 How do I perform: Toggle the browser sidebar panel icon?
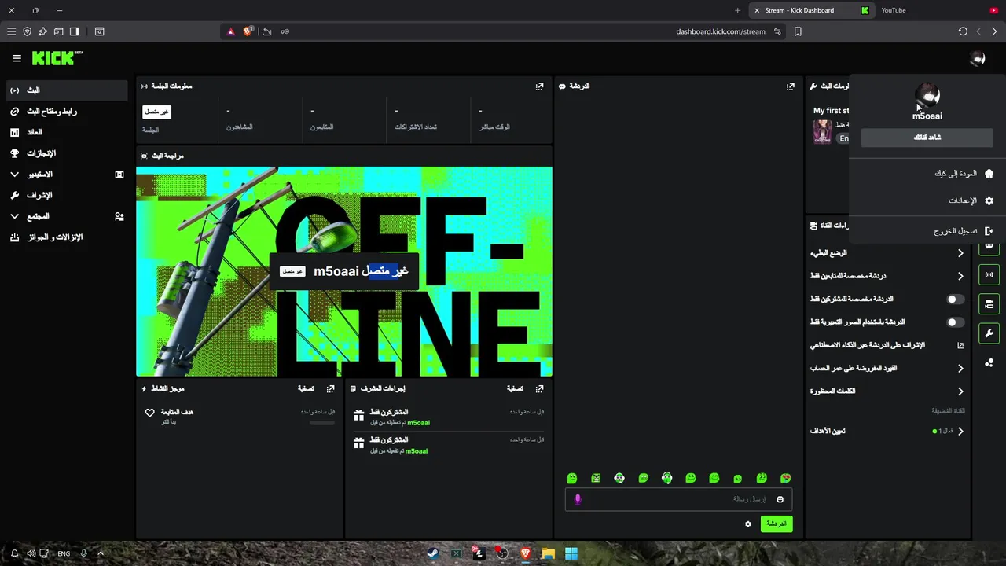[74, 31]
